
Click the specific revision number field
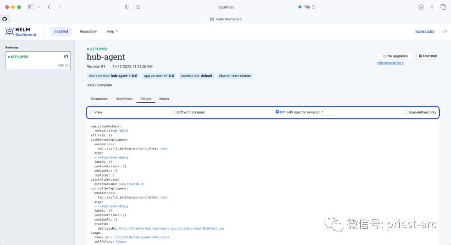pos(327,112)
